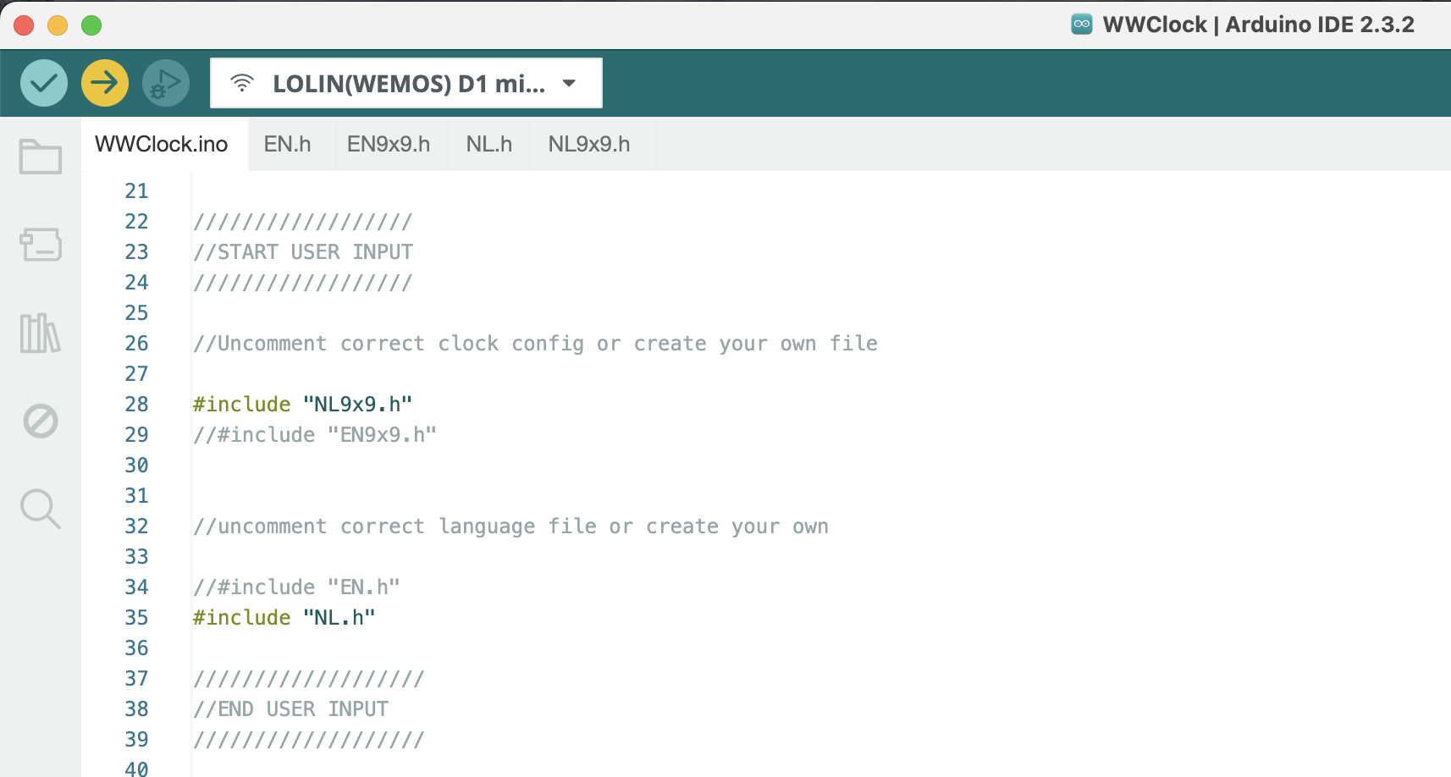Click the #include "NL.h" line
Screen dimensions: 1451x777
click(284, 618)
